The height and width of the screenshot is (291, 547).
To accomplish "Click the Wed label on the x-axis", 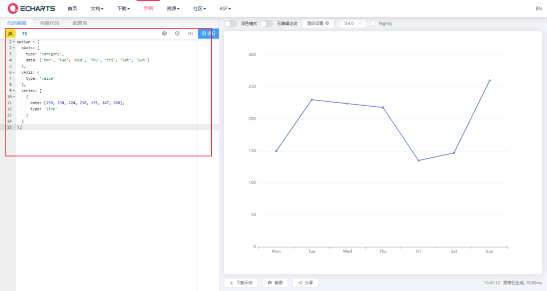I will tap(347, 251).
